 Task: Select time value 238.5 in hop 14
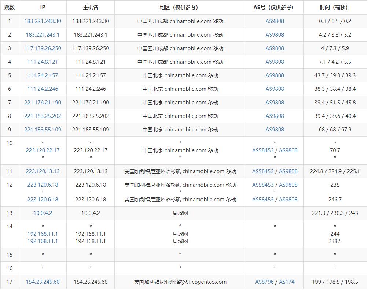[335, 241]
